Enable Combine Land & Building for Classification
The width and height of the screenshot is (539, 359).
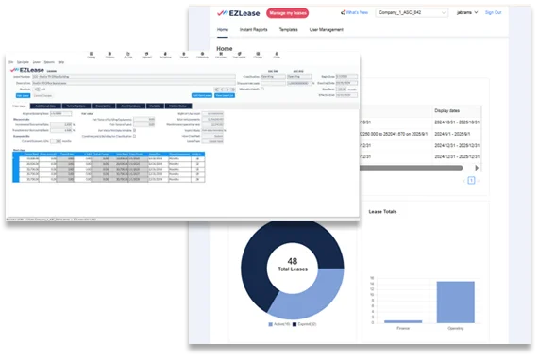pos(134,136)
